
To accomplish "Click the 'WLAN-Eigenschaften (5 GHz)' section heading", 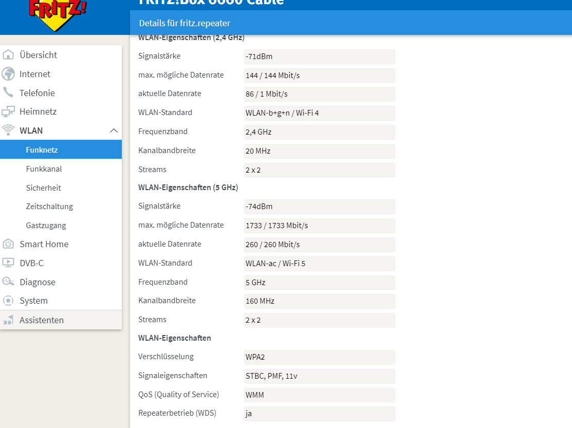I will pyautogui.click(x=188, y=188).
